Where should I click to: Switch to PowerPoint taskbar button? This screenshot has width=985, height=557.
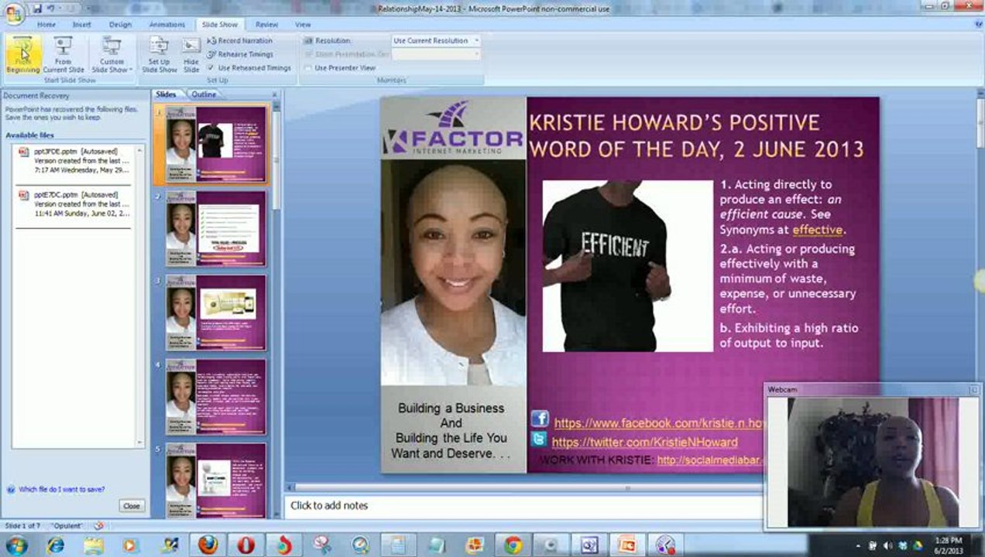[626, 545]
